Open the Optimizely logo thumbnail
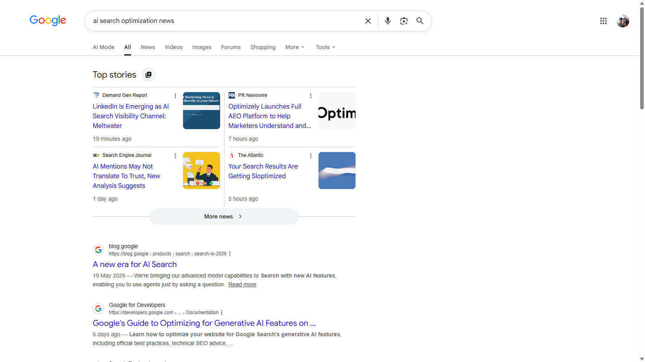The height and width of the screenshot is (362, 645). click(337, 111)
